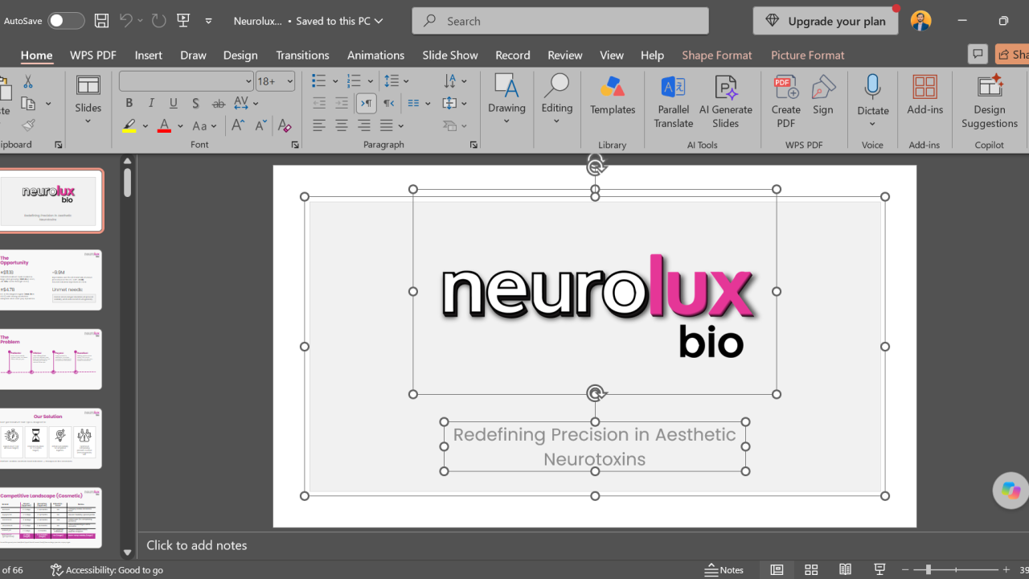Toggle Bold formatting
The image size is (1029, 579).
tap(129, 103)
